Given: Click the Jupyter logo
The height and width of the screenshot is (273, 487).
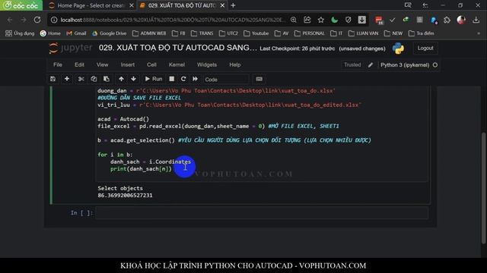Looking at the screenshot, I should (x=71, y=48).
